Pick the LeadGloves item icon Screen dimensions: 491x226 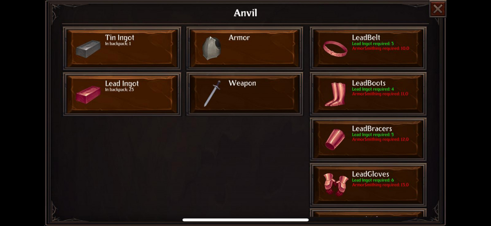tap(336, 184)
